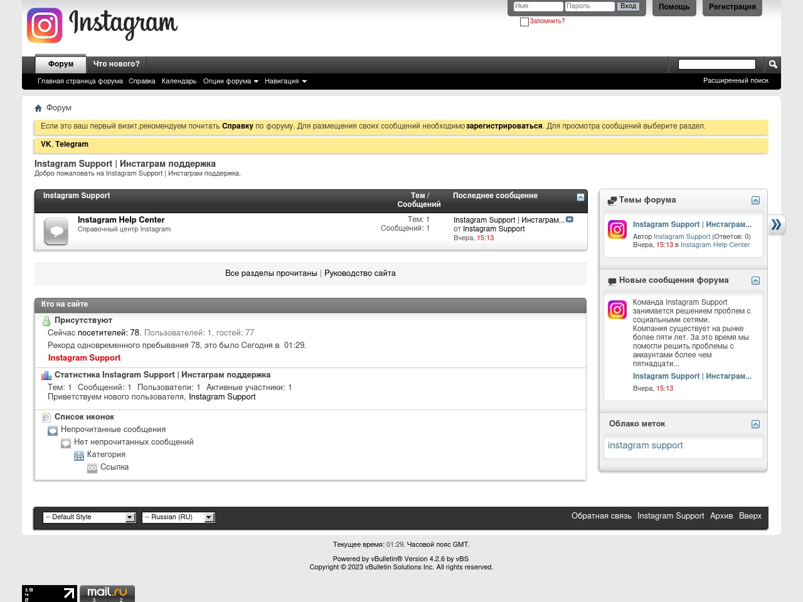Switch to the Что нового? tab
Image resolution: width=803 pixels, height=602 pixels.
[117, 64]
